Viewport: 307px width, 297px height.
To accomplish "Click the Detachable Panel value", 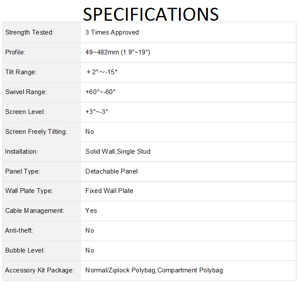I will tap(111, 171).
